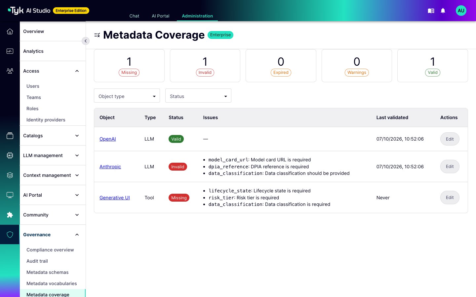This screenshot has width=476, height=297.
Task: Expand the AI Portal sidebar section
Action: [x=53, y=195]
